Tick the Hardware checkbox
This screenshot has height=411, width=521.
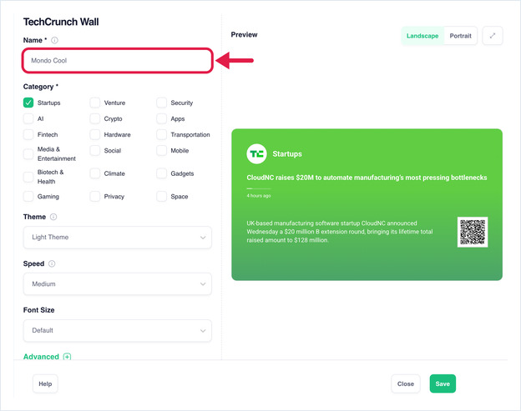click(x=94, y=134)
